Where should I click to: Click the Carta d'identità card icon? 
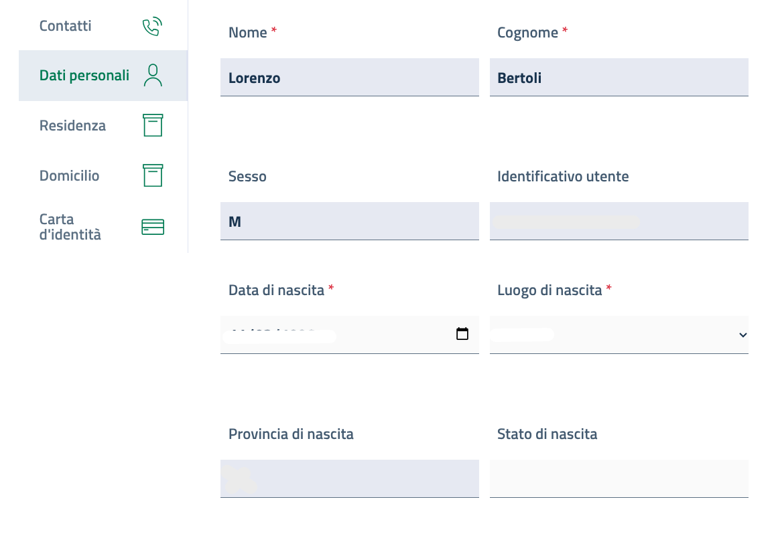click(153, 227)
